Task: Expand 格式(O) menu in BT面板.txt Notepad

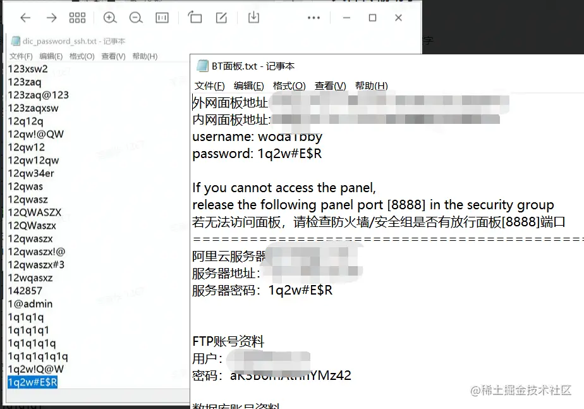Action: (x=289, y=86)
